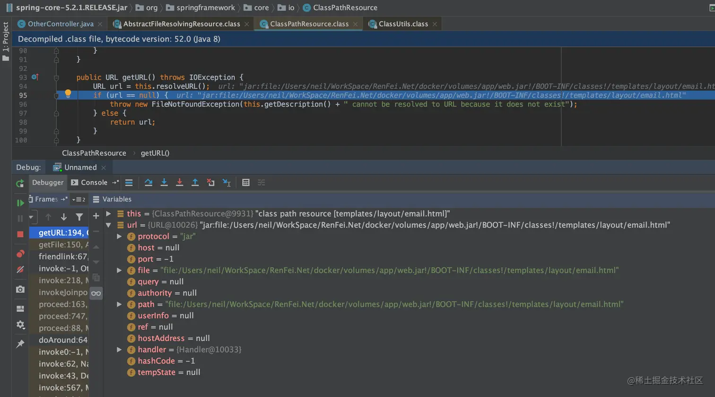
Task: Expand the 'protocol' field node
Action: point(119,237)
